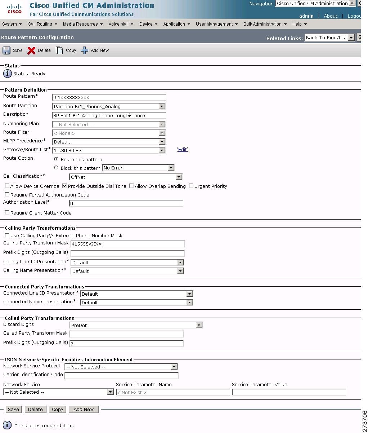The width and height of the screenshot is (368, 433).
Task: Click the Calling Party Prefix Digits field
Action: tap(128, 253)
